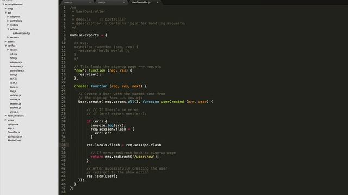
Task: Open the .gitignore file
Action: 13,124
